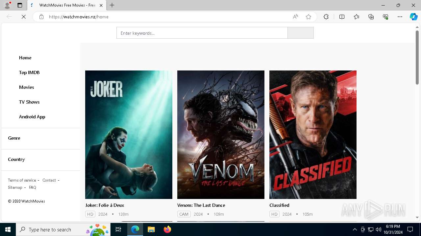
Task: Open Task View on taskbar
Action: 118,229
